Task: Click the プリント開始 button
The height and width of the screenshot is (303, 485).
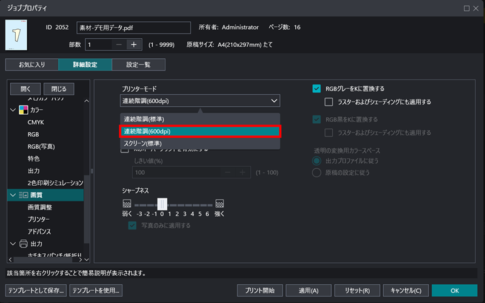Action: (x=259, y=290)
